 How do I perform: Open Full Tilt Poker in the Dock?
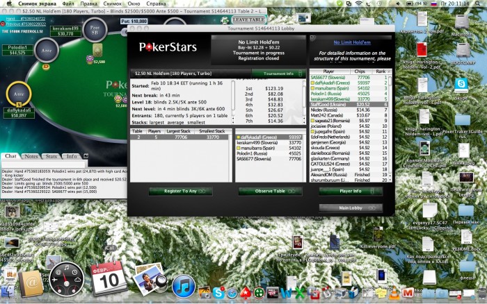pos(273,293)
